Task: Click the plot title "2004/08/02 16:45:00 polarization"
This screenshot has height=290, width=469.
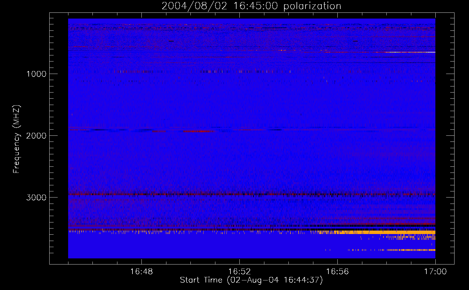Action: coord(251,6)
